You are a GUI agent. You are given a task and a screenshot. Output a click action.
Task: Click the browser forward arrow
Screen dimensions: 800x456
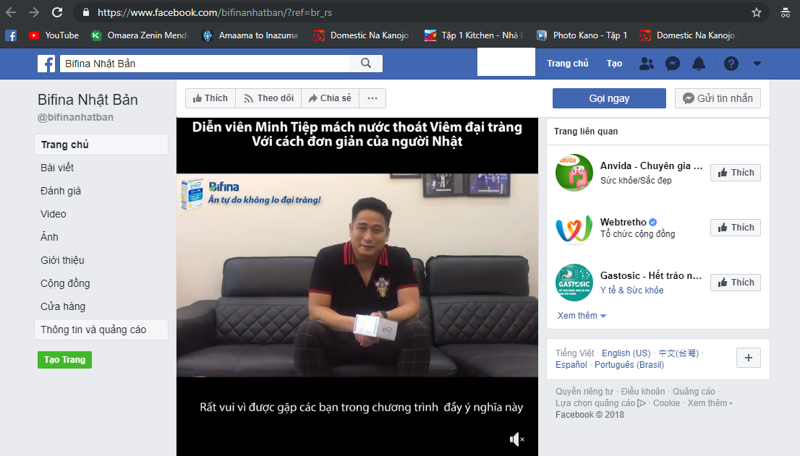34,12
